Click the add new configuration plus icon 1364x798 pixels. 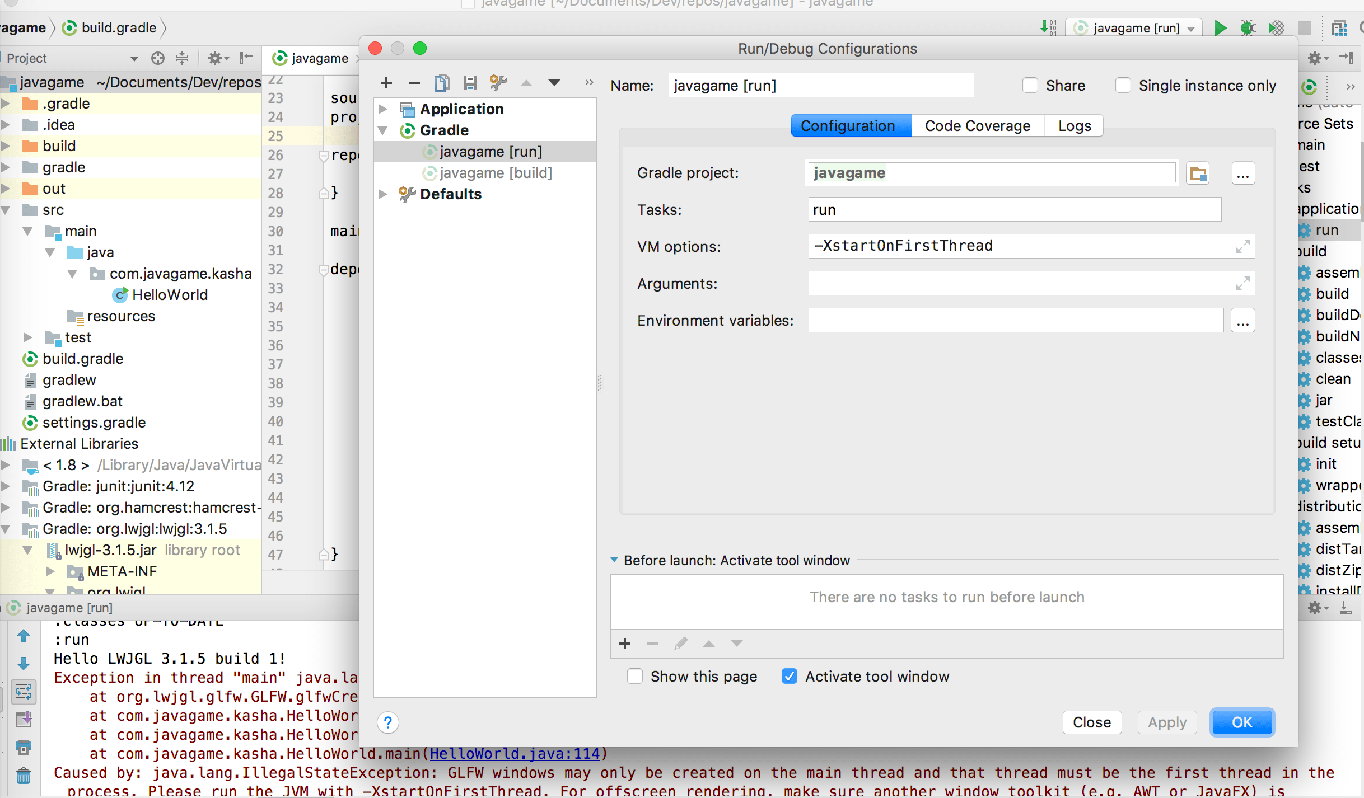[x=386, y=83]
